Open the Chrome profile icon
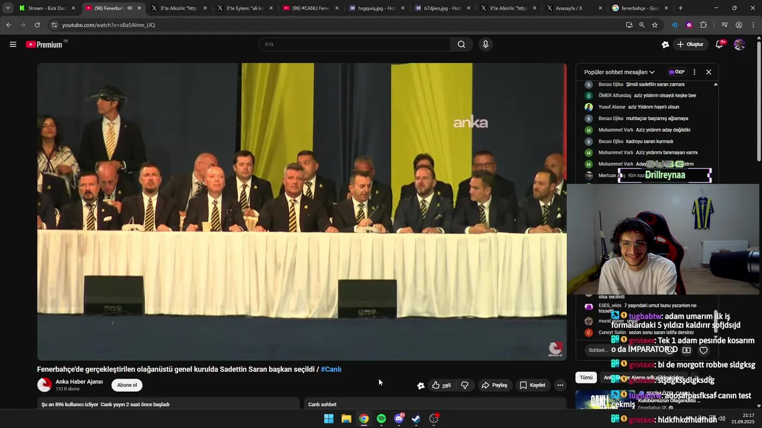 coord(739,25)
